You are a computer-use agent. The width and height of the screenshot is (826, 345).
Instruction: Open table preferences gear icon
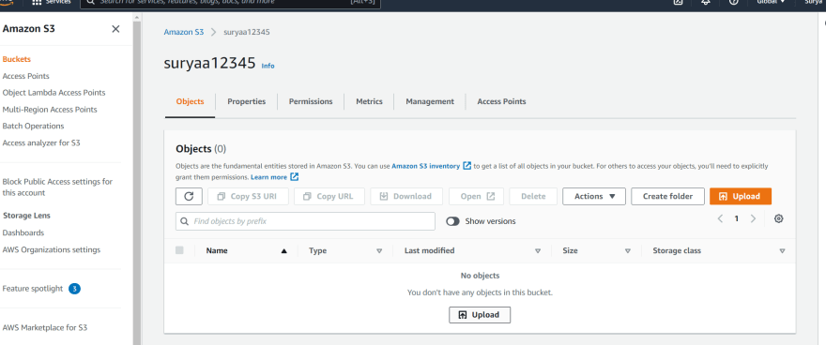point(778,218)
